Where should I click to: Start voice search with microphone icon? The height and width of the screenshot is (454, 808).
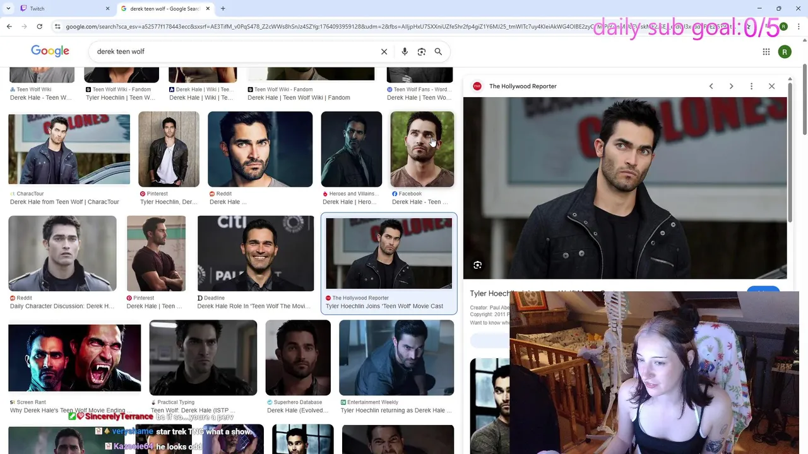coord(405,52)
